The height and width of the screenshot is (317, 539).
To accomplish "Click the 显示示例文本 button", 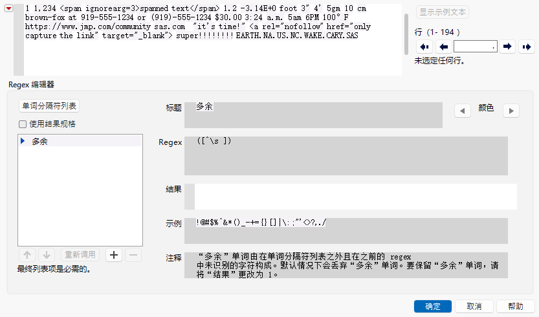I will tap(443, 12).
